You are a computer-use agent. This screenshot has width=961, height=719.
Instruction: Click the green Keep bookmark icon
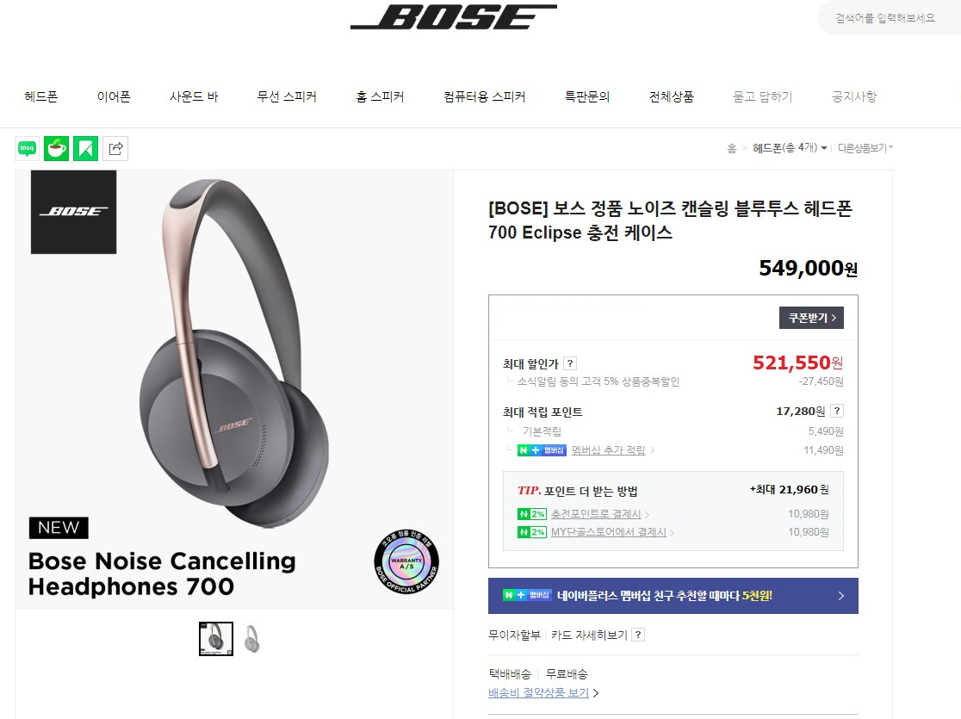[85, 149]
